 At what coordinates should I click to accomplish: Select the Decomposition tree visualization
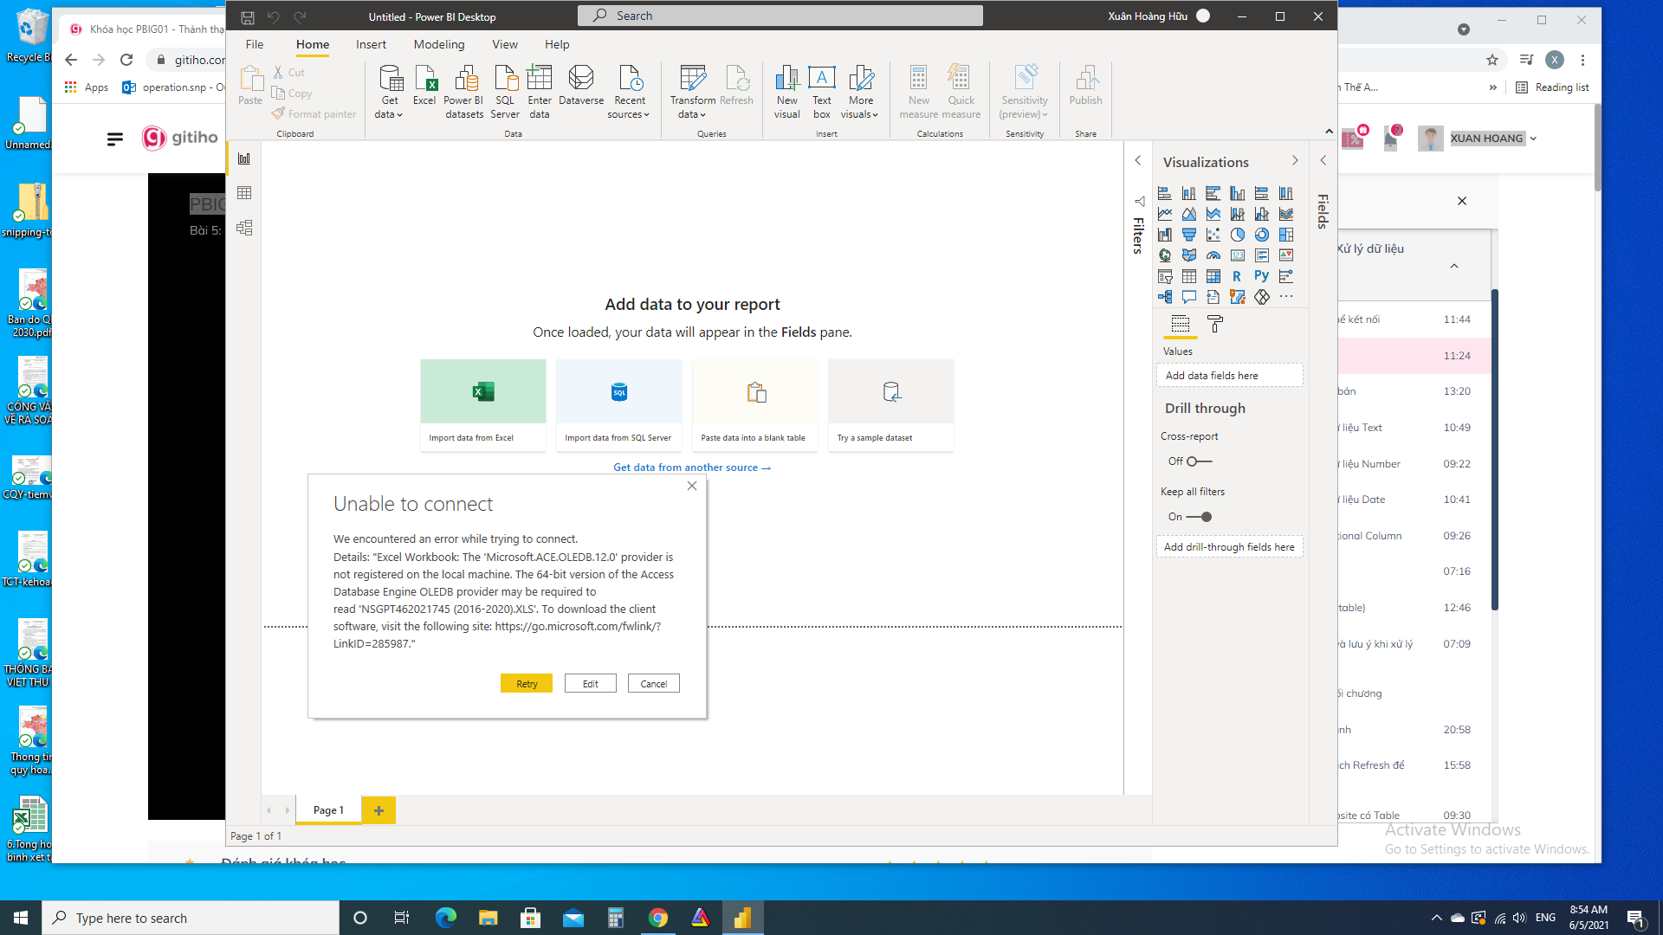point(1165,297)
